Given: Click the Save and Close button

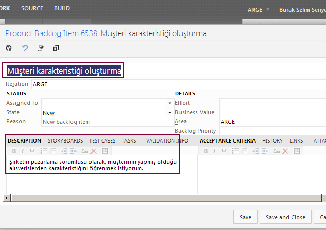Looking at the screenshot, I should tap(285, 217).
